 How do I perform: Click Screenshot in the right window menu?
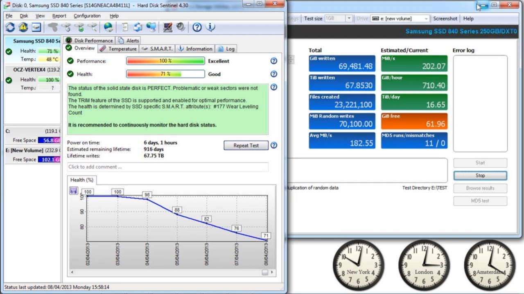(445, 18)
